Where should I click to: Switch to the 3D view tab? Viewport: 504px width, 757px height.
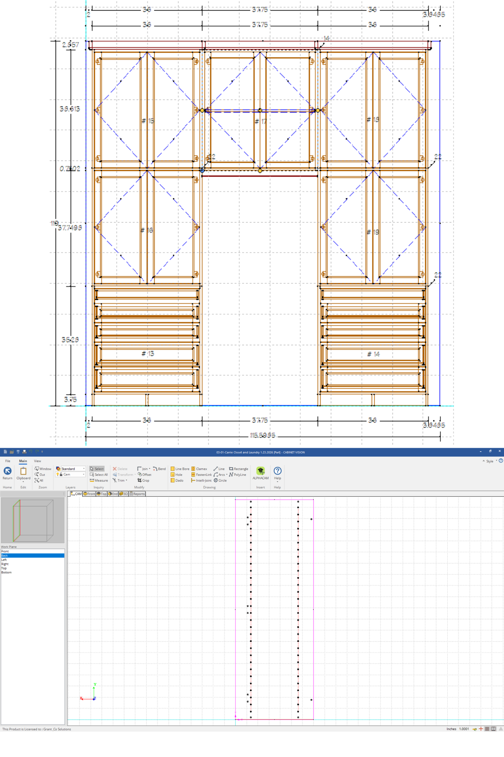(x=123, y=494)
